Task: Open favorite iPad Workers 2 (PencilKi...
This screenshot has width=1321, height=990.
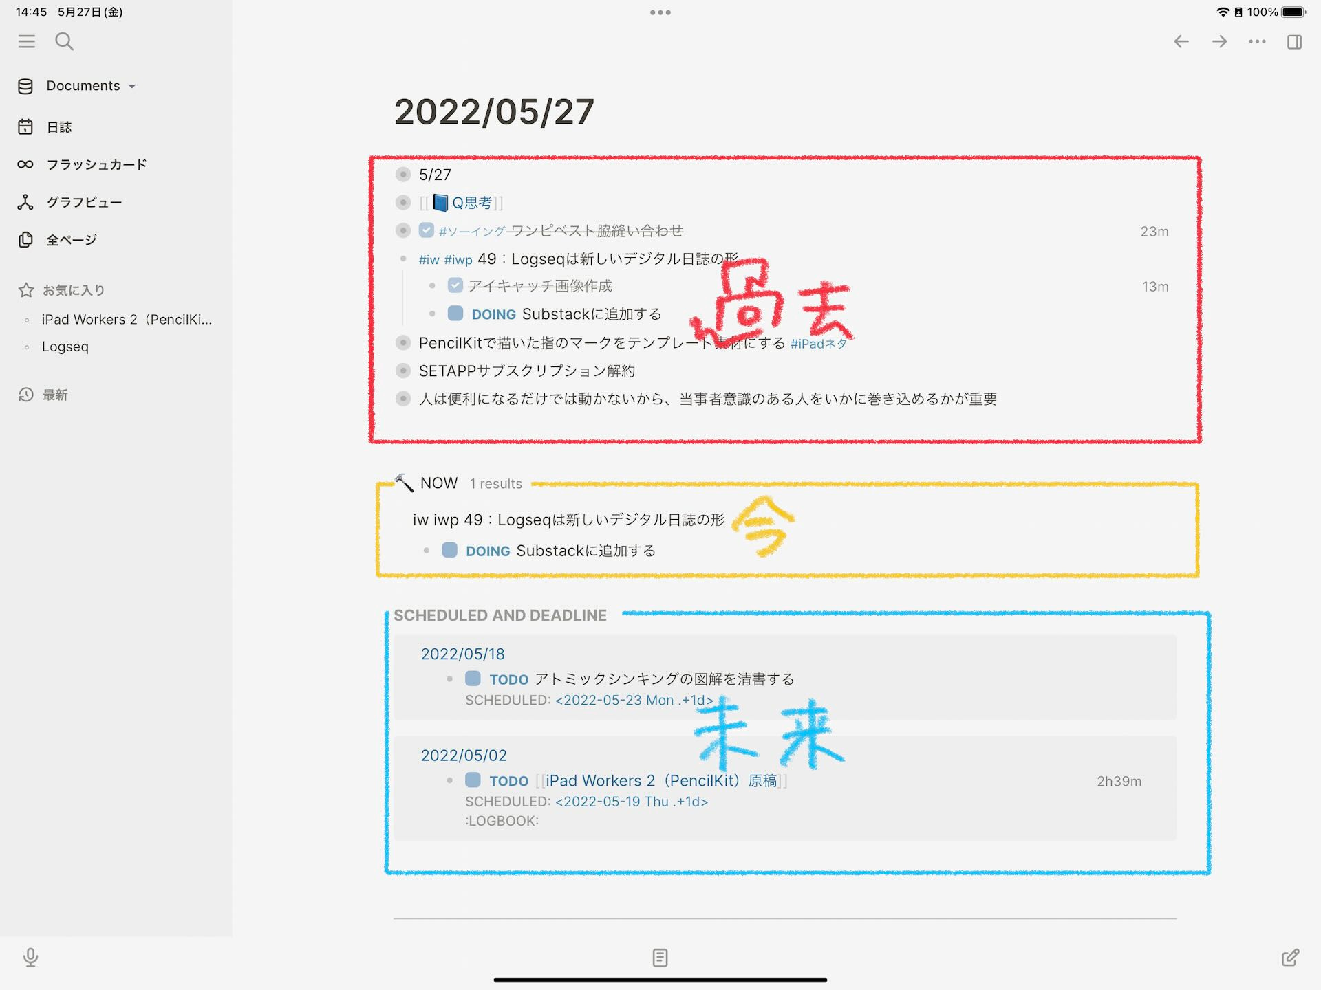Action: [127, 320]
